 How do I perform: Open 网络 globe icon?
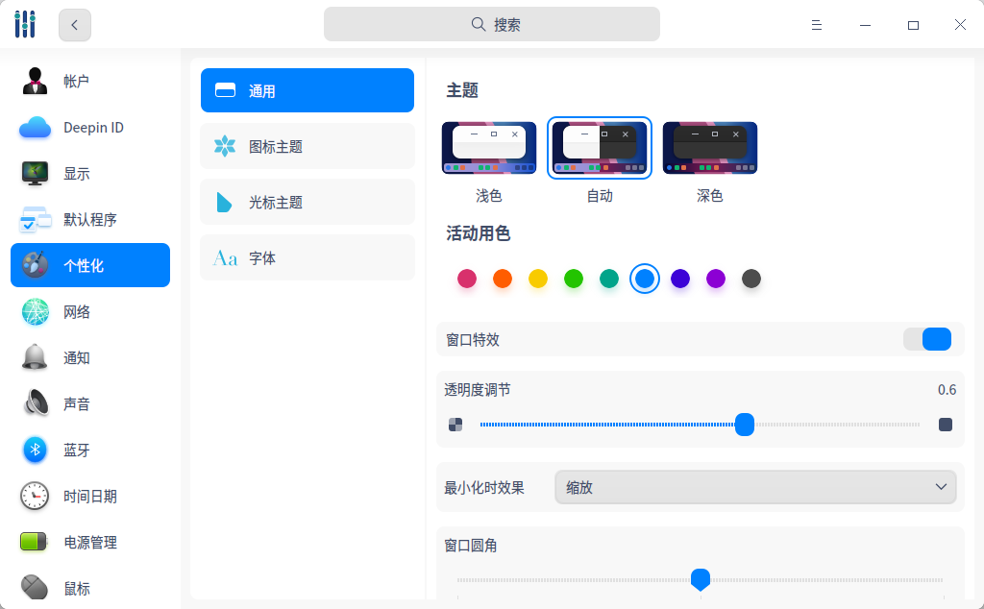pos(35,312)
